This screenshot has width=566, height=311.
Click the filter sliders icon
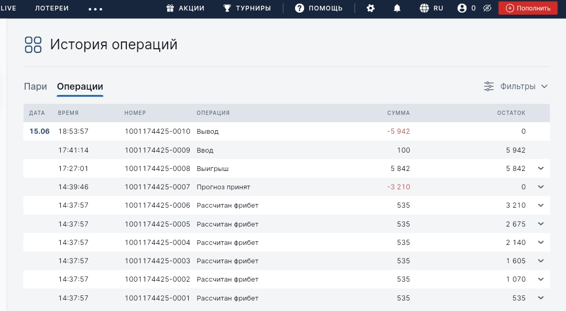(x=488, y=87)
